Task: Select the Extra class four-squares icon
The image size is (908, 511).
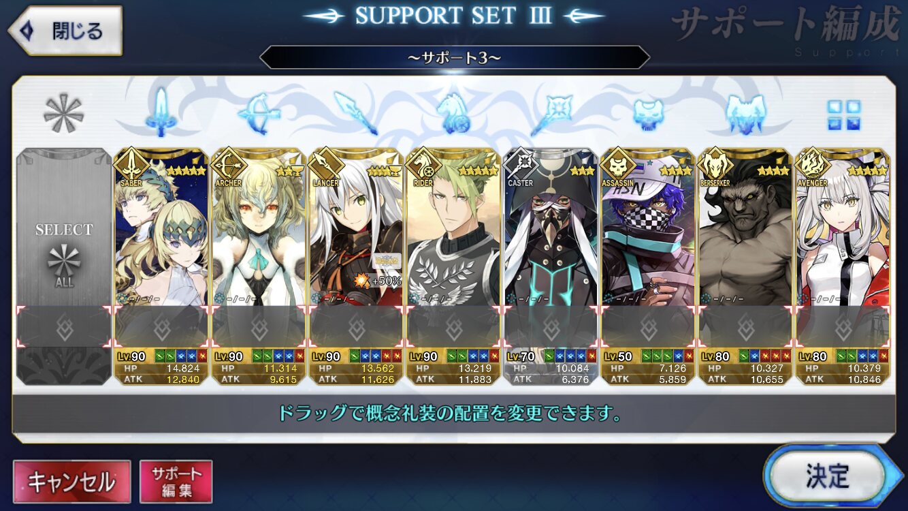Action: pyautogui.click(x=843, y=114)
